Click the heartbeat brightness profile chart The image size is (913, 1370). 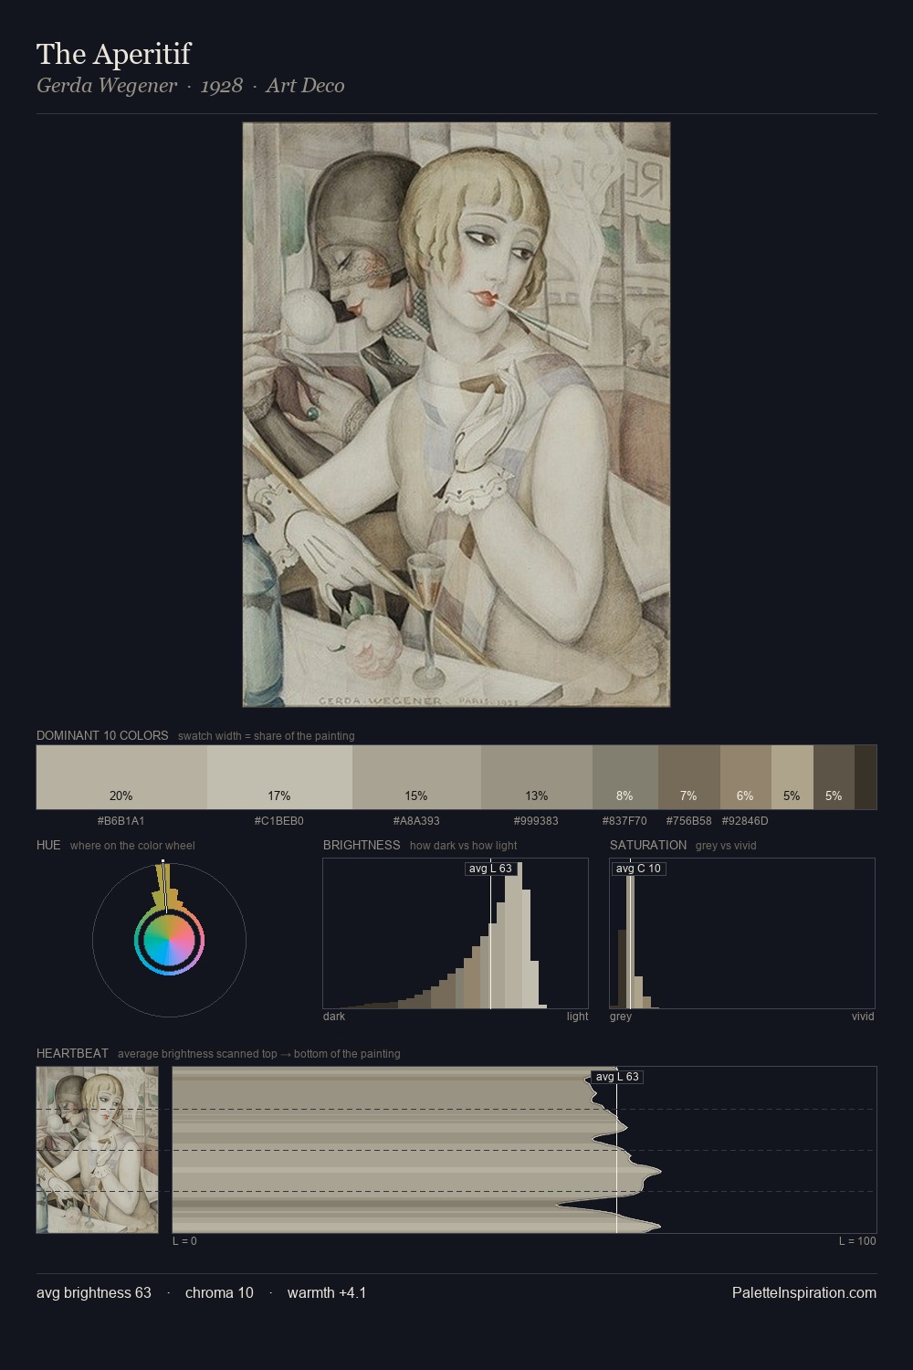pos(525,1150)
